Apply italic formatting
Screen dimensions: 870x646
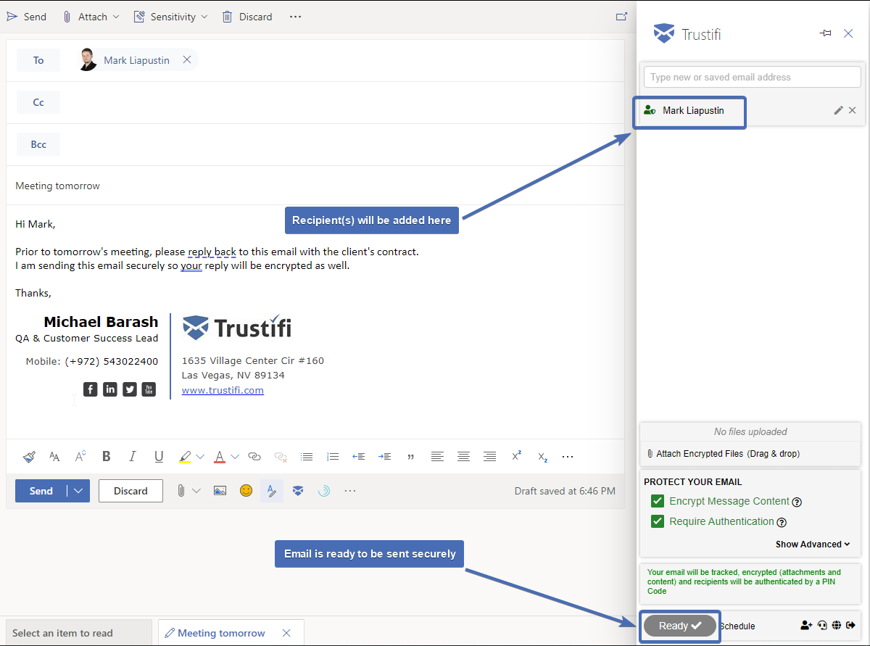133,457
